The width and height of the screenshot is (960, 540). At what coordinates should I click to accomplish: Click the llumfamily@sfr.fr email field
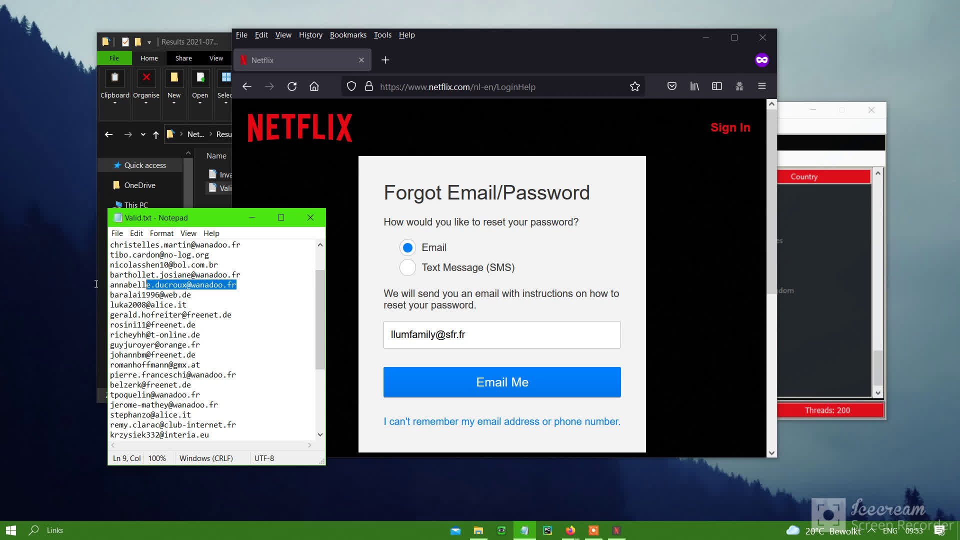click(501, 334)
